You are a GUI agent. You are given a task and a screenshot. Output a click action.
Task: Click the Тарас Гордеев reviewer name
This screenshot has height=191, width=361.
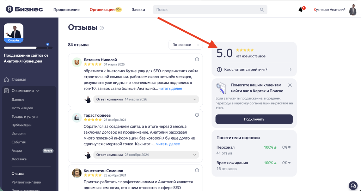click(x=97, y=115)
